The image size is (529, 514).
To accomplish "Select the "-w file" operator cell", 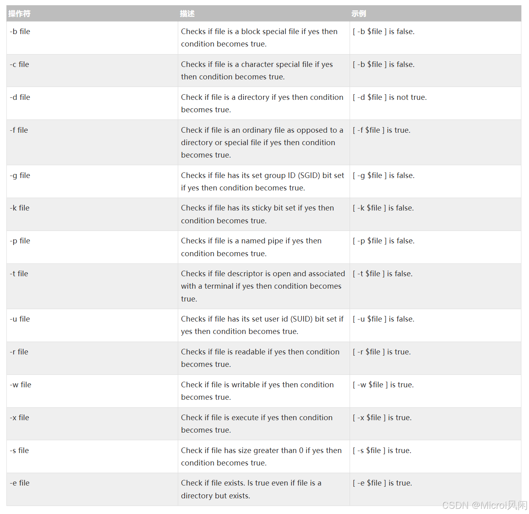I will coord(20,385).
